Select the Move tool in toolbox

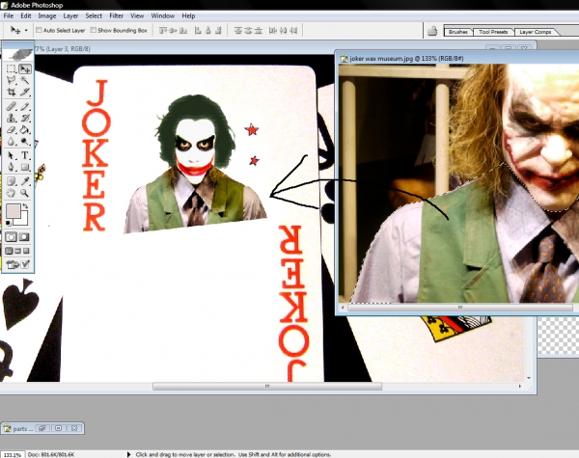point(25,69)
